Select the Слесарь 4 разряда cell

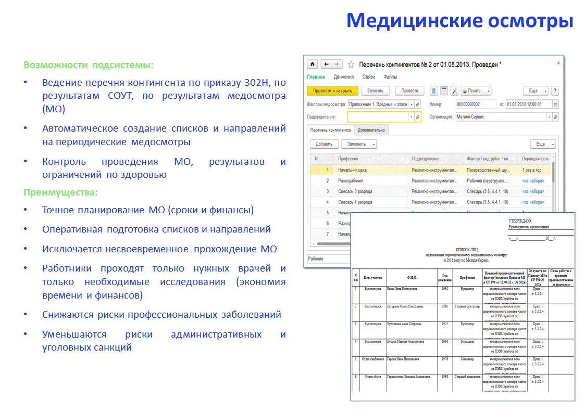pos(370,202)
